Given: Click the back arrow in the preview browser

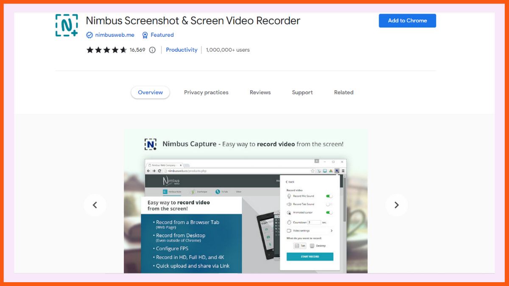Looking at the screenshot, I should 148,171.
